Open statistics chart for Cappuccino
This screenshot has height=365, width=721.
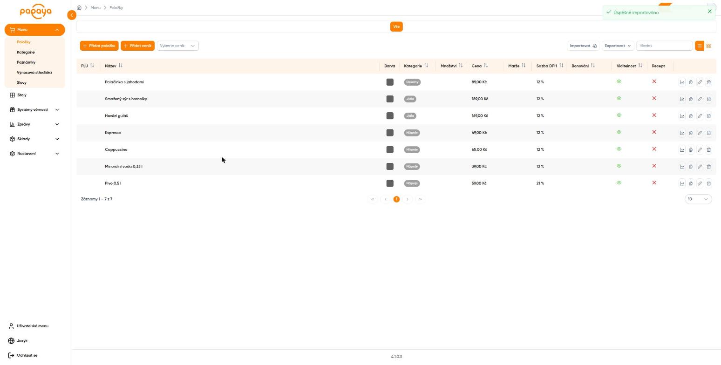(682, 149)
